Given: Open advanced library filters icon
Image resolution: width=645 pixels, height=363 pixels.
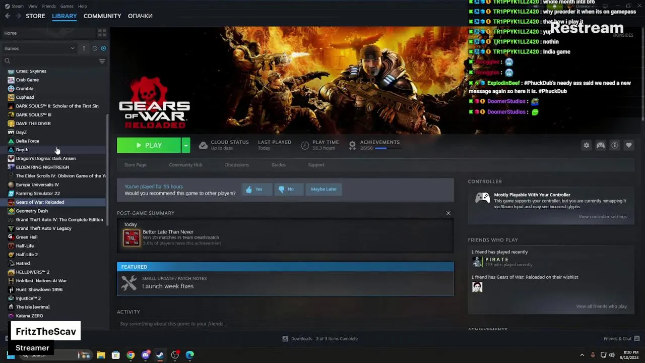Looking at the screenshot, I should click(x=102, y=61).
